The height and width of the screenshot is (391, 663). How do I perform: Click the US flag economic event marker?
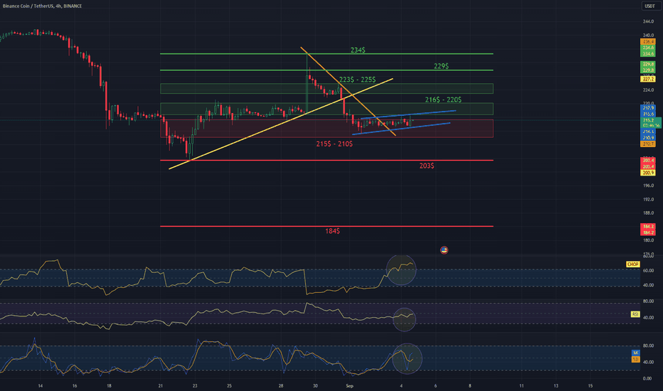point(444,250)
